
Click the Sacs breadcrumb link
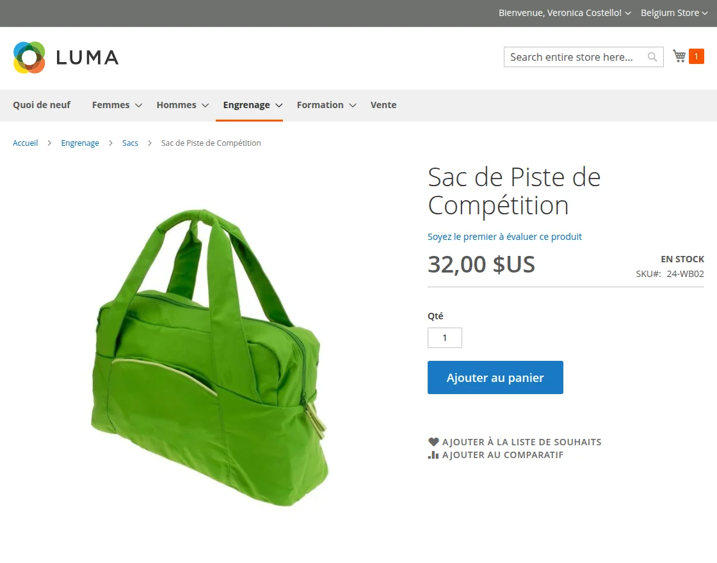(x=130, y=143)
